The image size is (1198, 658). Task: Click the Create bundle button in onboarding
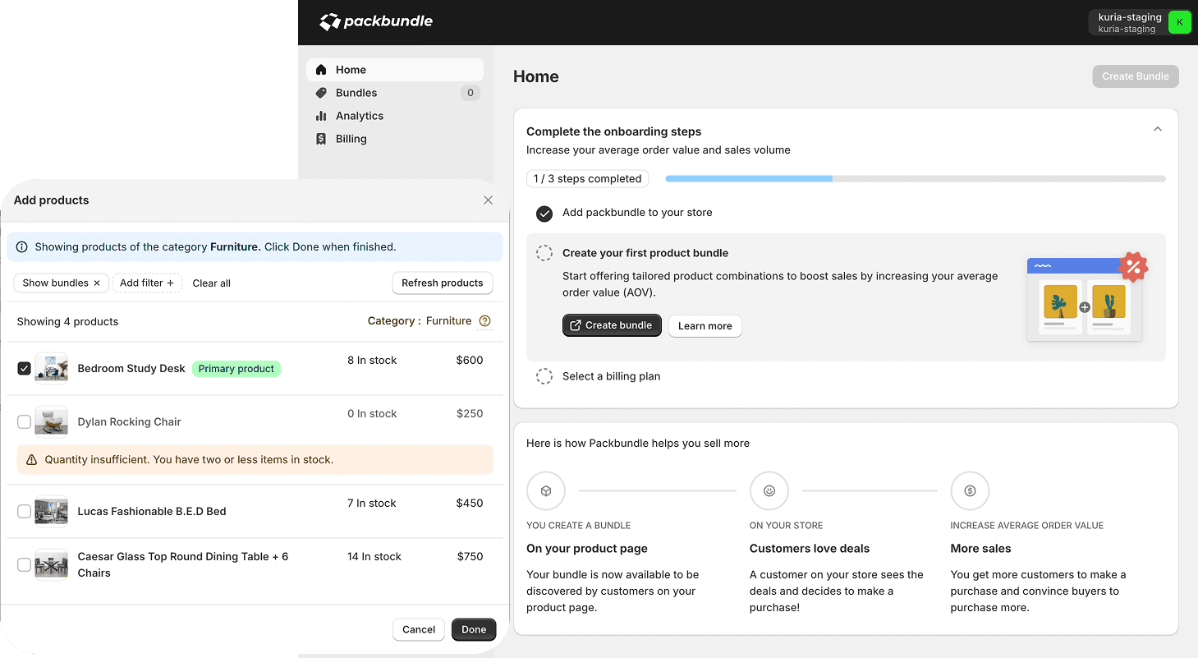611,326
